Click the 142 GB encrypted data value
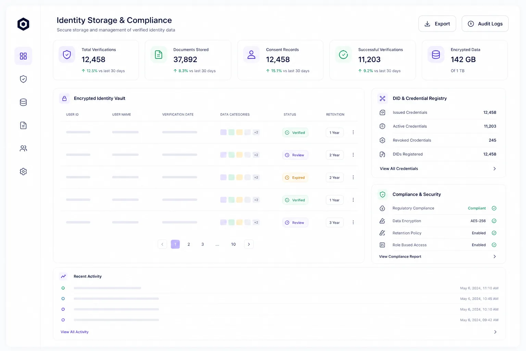 pyautogui.click(x=463, y=60)
